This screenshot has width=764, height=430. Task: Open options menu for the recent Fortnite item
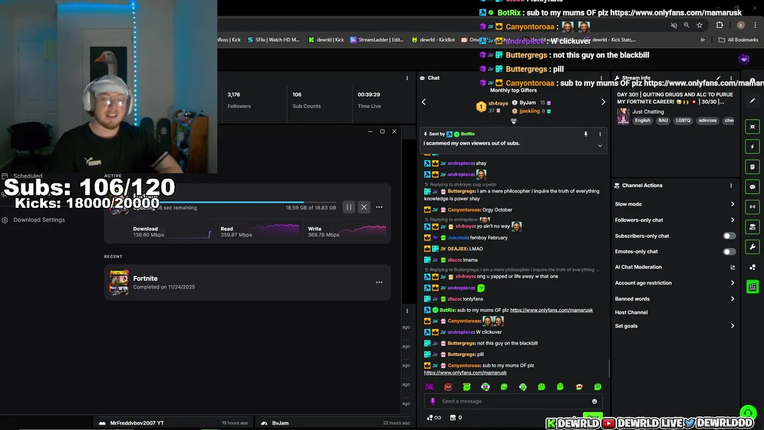point(379,282)
